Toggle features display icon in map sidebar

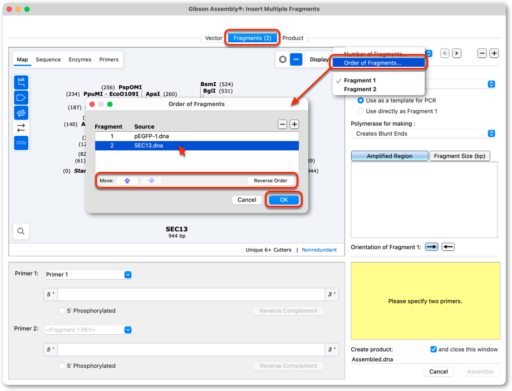[21, 97]
